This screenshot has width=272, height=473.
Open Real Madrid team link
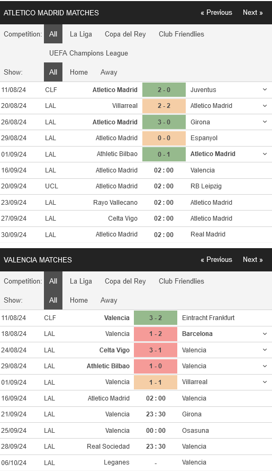click(208, 234)
